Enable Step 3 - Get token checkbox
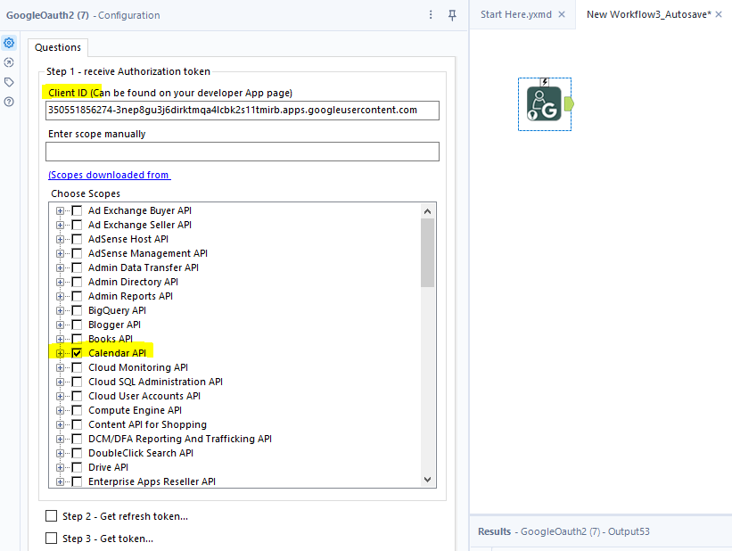The height and width of the screenshot is (551, 732). [x=52, y=539]
